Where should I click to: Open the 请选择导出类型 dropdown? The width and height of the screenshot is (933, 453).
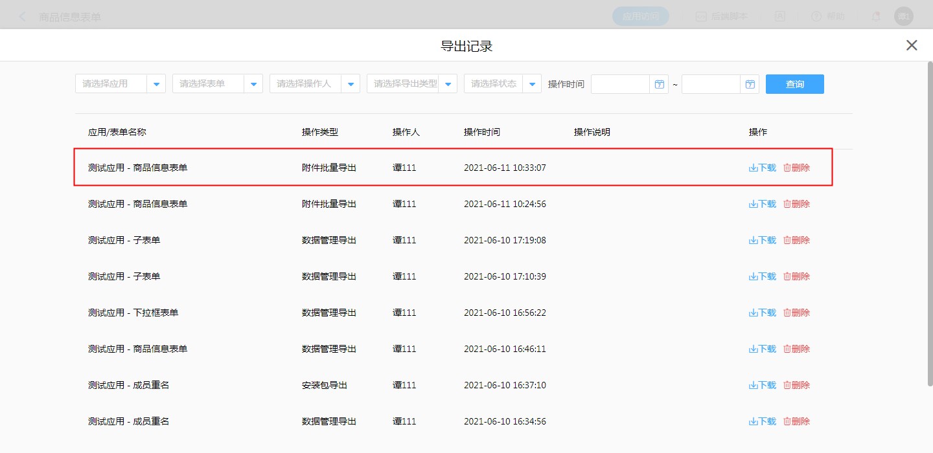pyautogui.click(x=448, y=84)
